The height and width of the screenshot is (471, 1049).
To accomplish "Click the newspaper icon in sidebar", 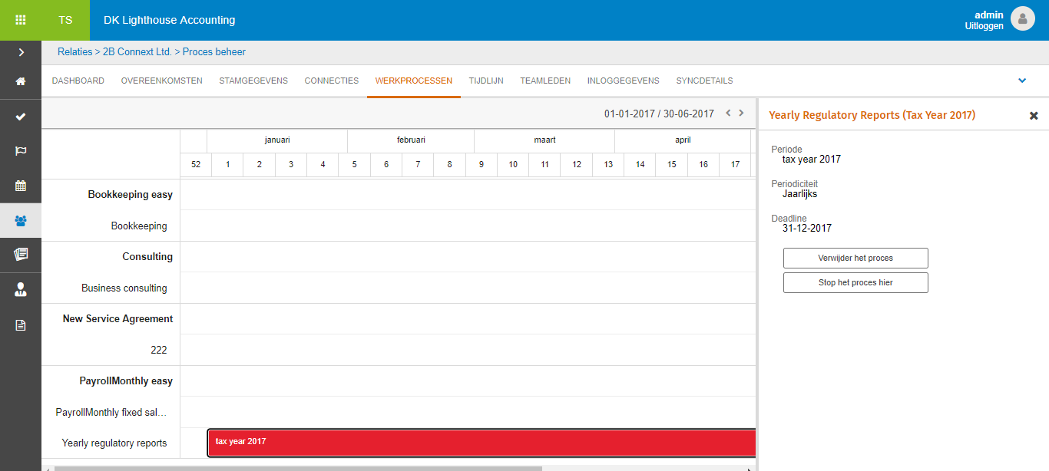I will (21, 255).
